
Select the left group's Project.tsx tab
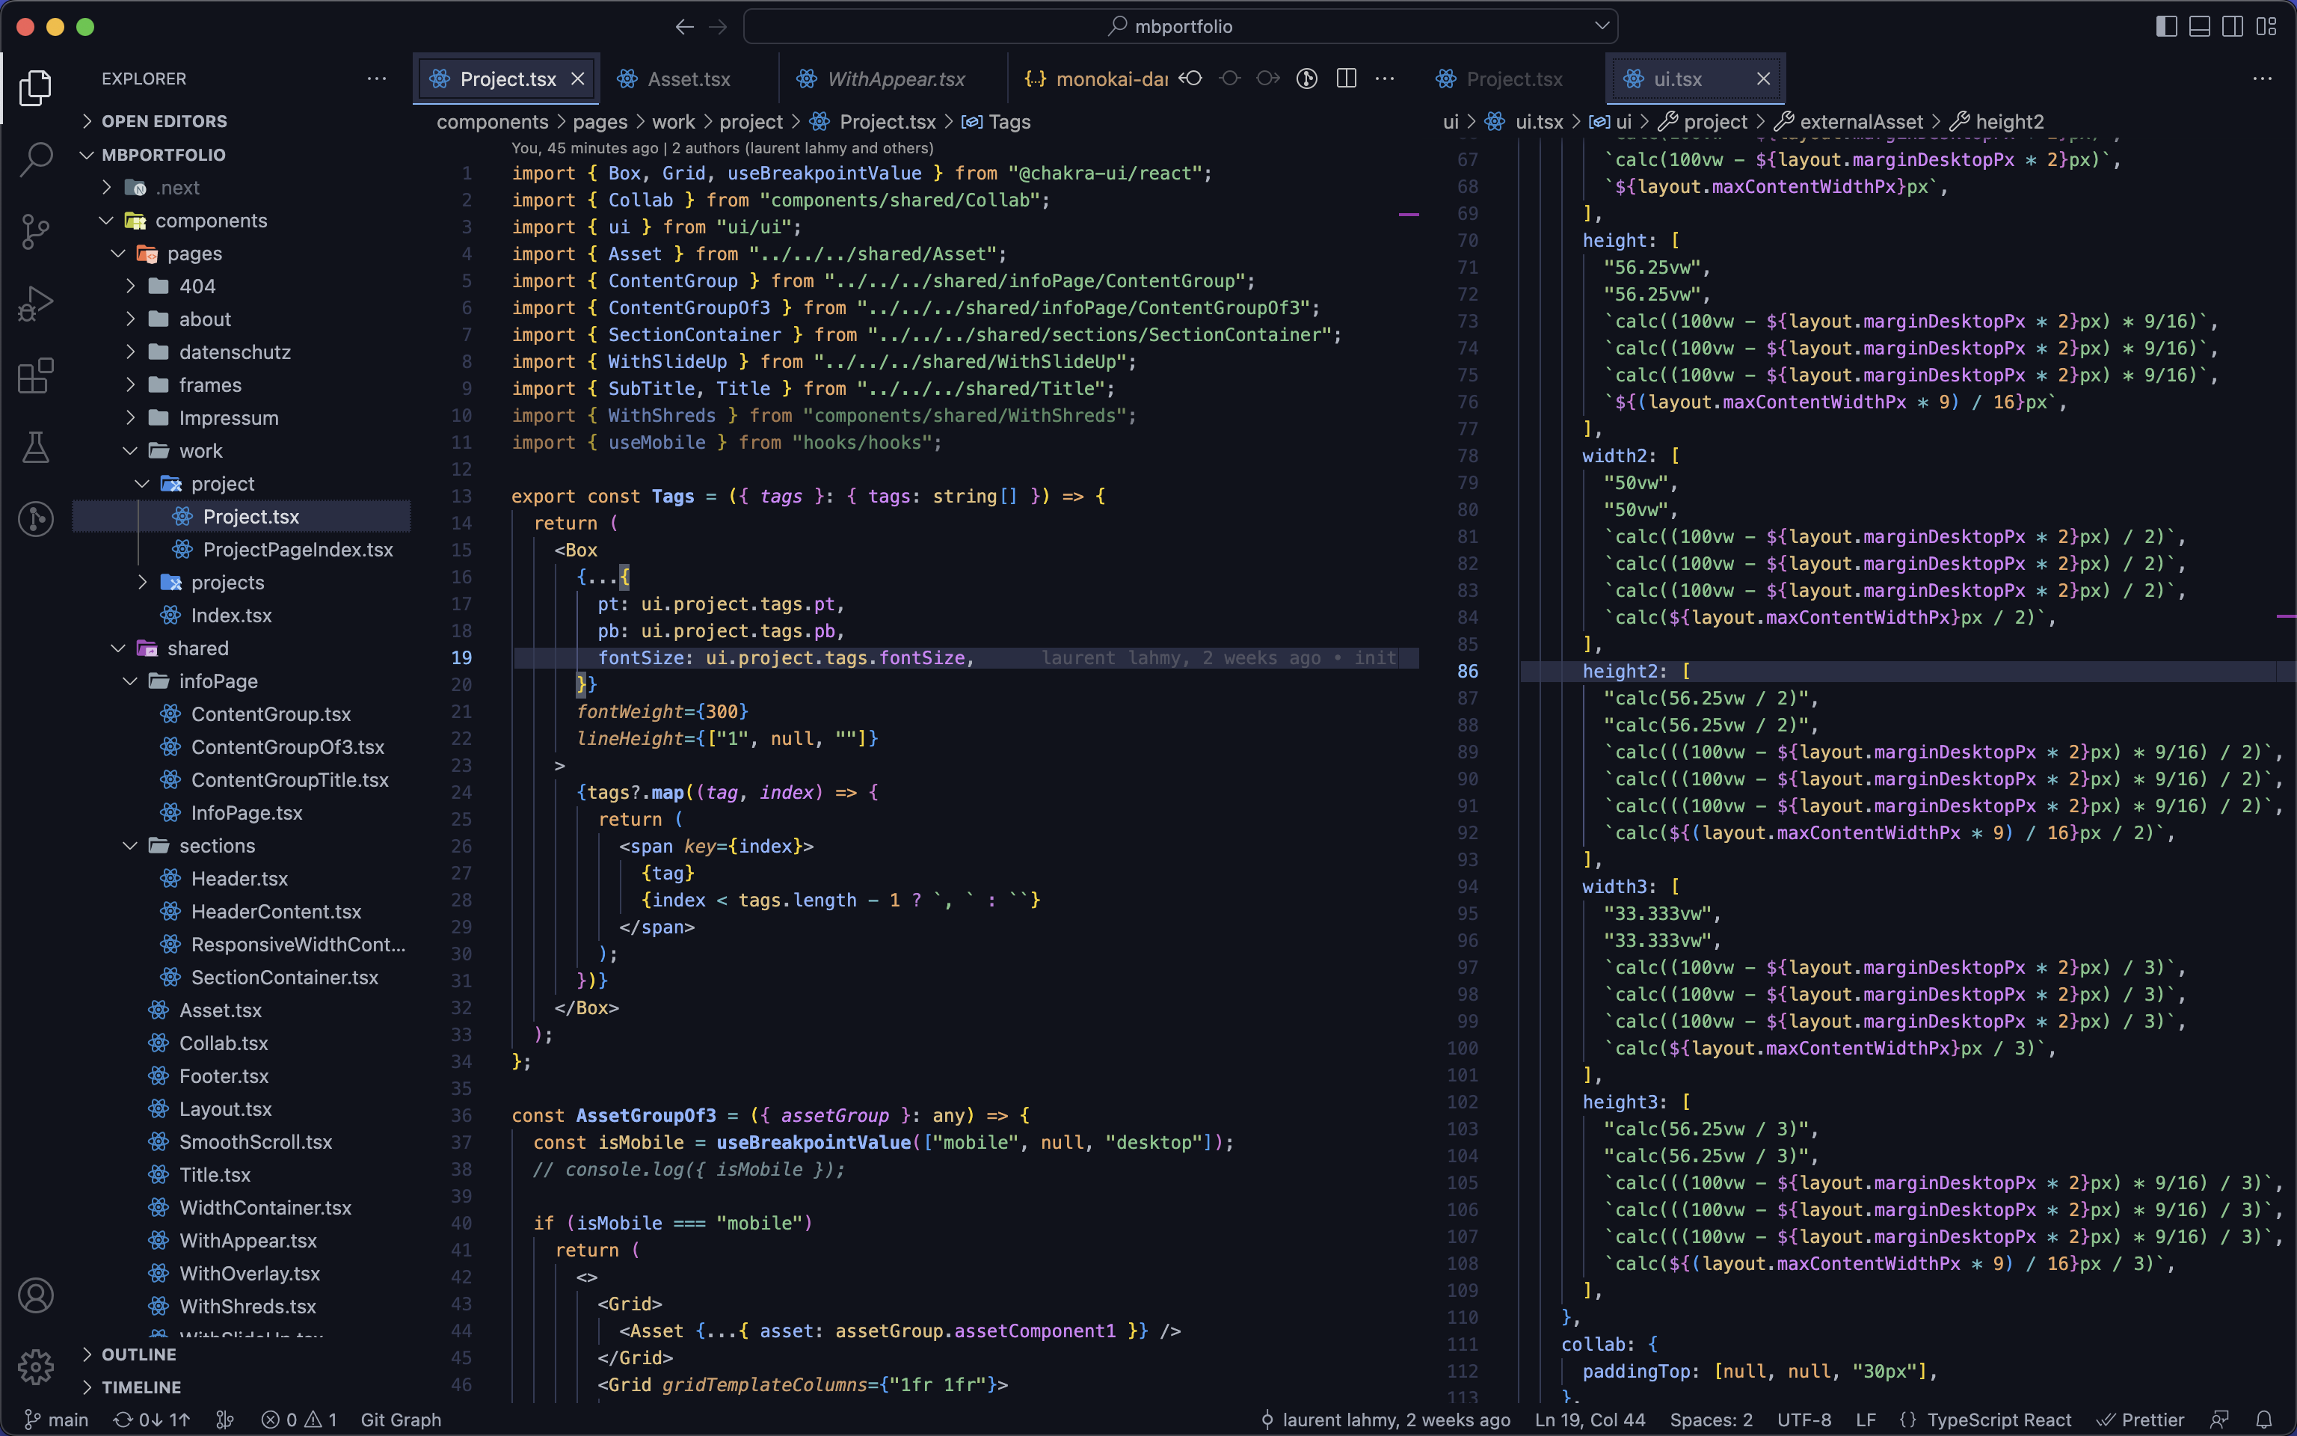coord(507,79)
